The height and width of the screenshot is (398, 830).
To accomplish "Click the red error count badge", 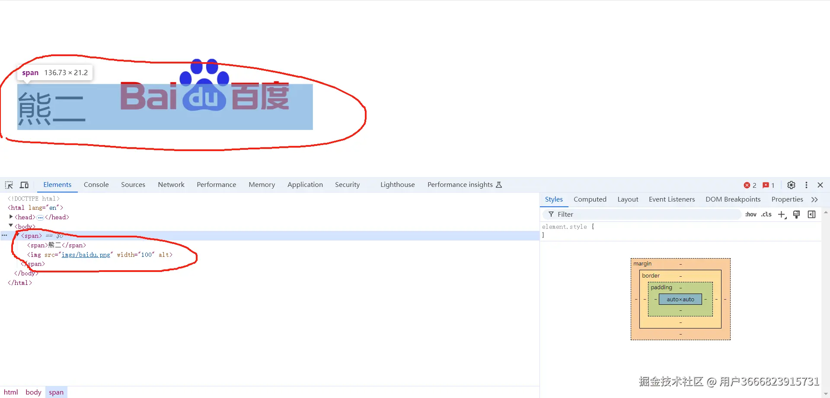I will (750, 185).
